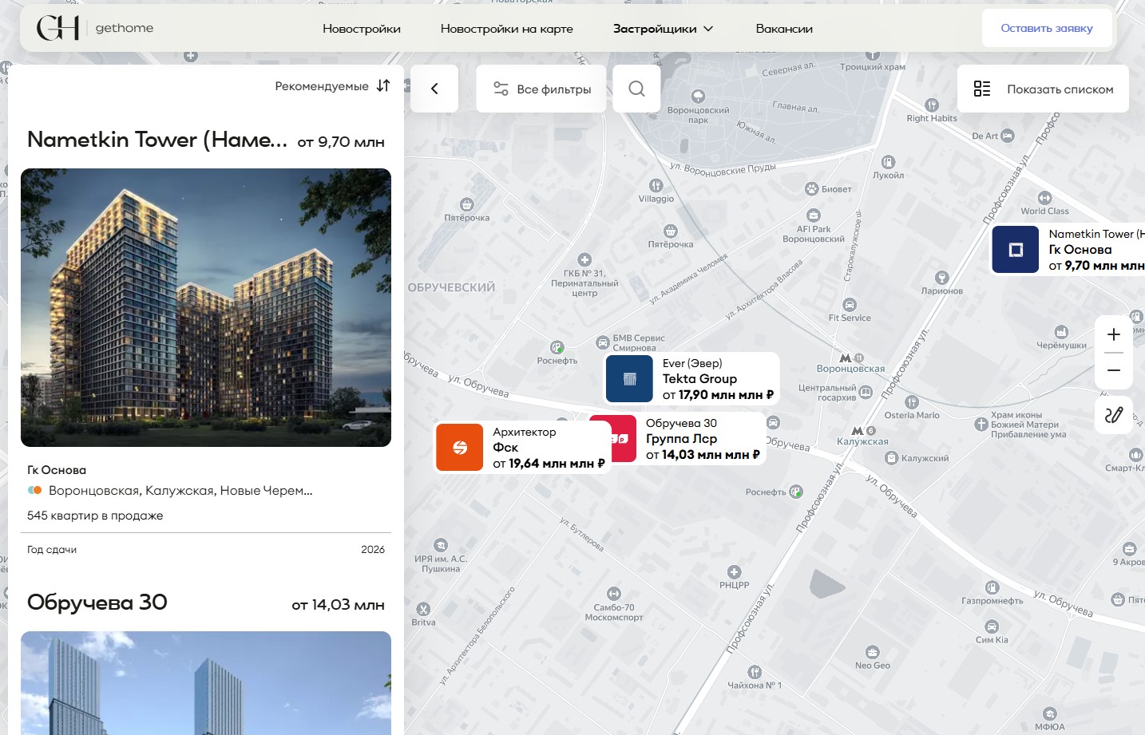1145x735 pixels.
Task: Click the Калужская metro station label
Action: pos(862,441)
